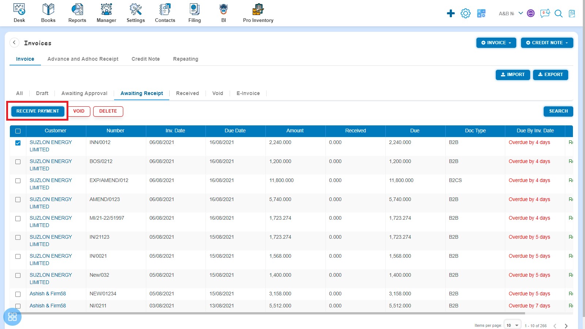Show All invoices filter tab
The height and width of the screenshot is (329, 585).
(x=19, y=93)
